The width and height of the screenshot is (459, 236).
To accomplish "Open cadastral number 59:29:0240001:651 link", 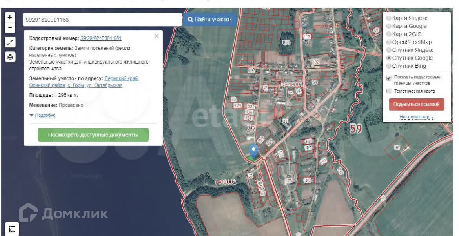I will click(x=101, y=38).
